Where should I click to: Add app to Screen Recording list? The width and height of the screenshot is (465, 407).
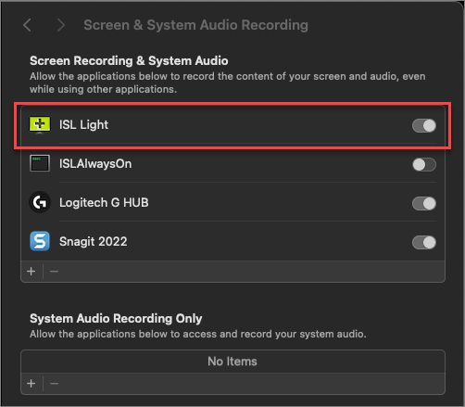tap(31, 272)
